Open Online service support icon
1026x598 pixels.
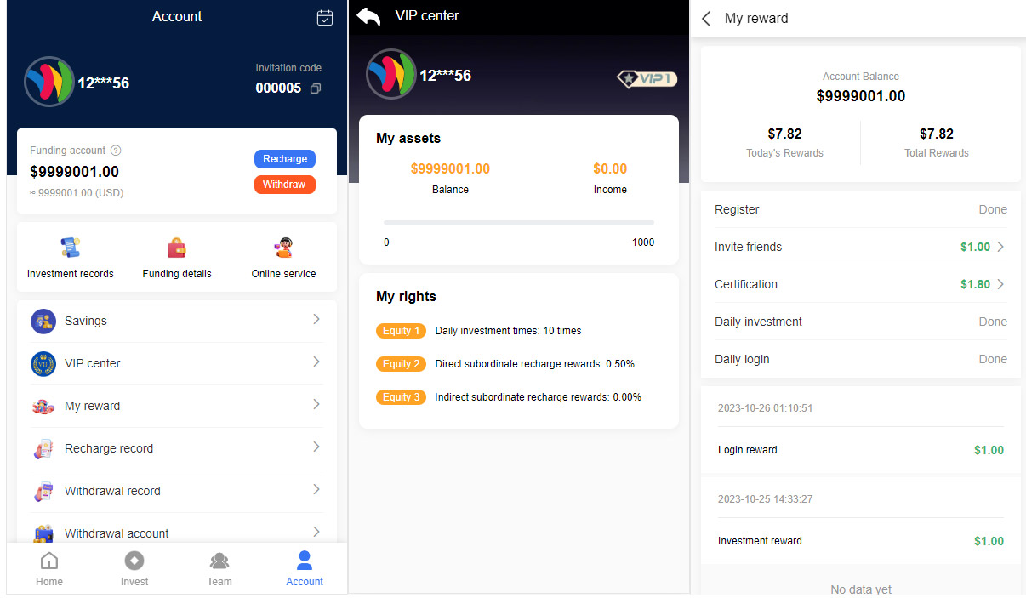(x=283, y=248)
